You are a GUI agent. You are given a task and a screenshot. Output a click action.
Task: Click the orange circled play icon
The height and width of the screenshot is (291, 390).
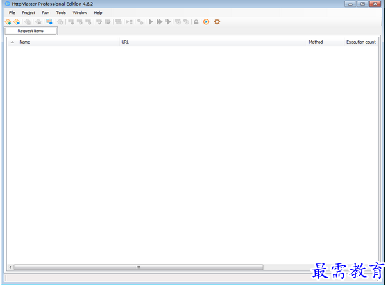[x=206, y=22]
